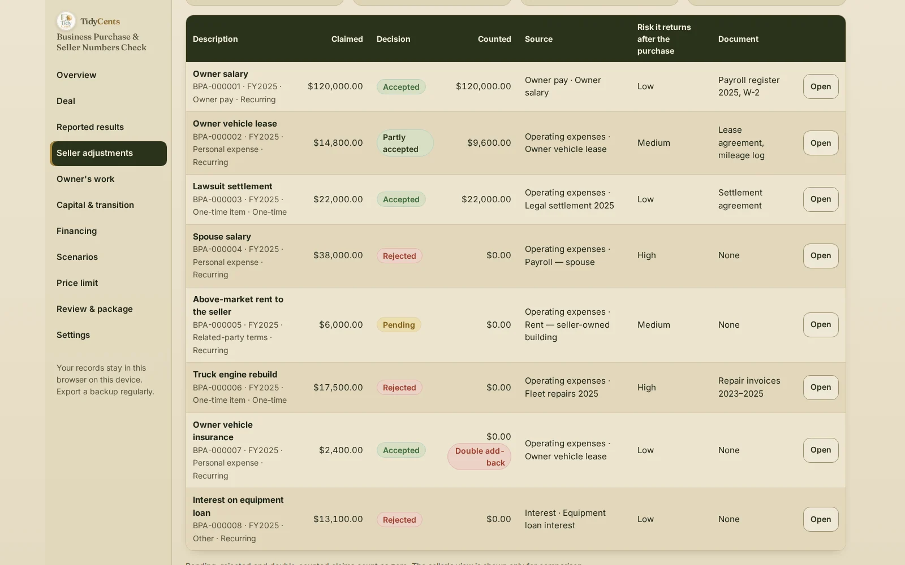Click the $9,600.00 counted amount
The image size is (905, 565).
[489, 143]
